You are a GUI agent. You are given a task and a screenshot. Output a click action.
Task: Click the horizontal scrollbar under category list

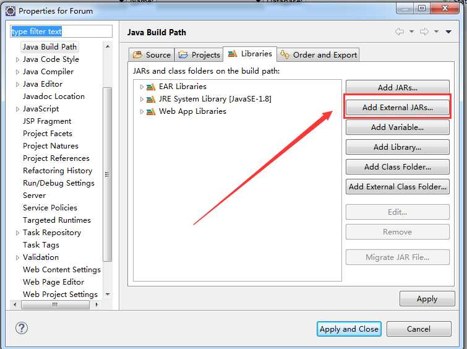click(56, 304)
